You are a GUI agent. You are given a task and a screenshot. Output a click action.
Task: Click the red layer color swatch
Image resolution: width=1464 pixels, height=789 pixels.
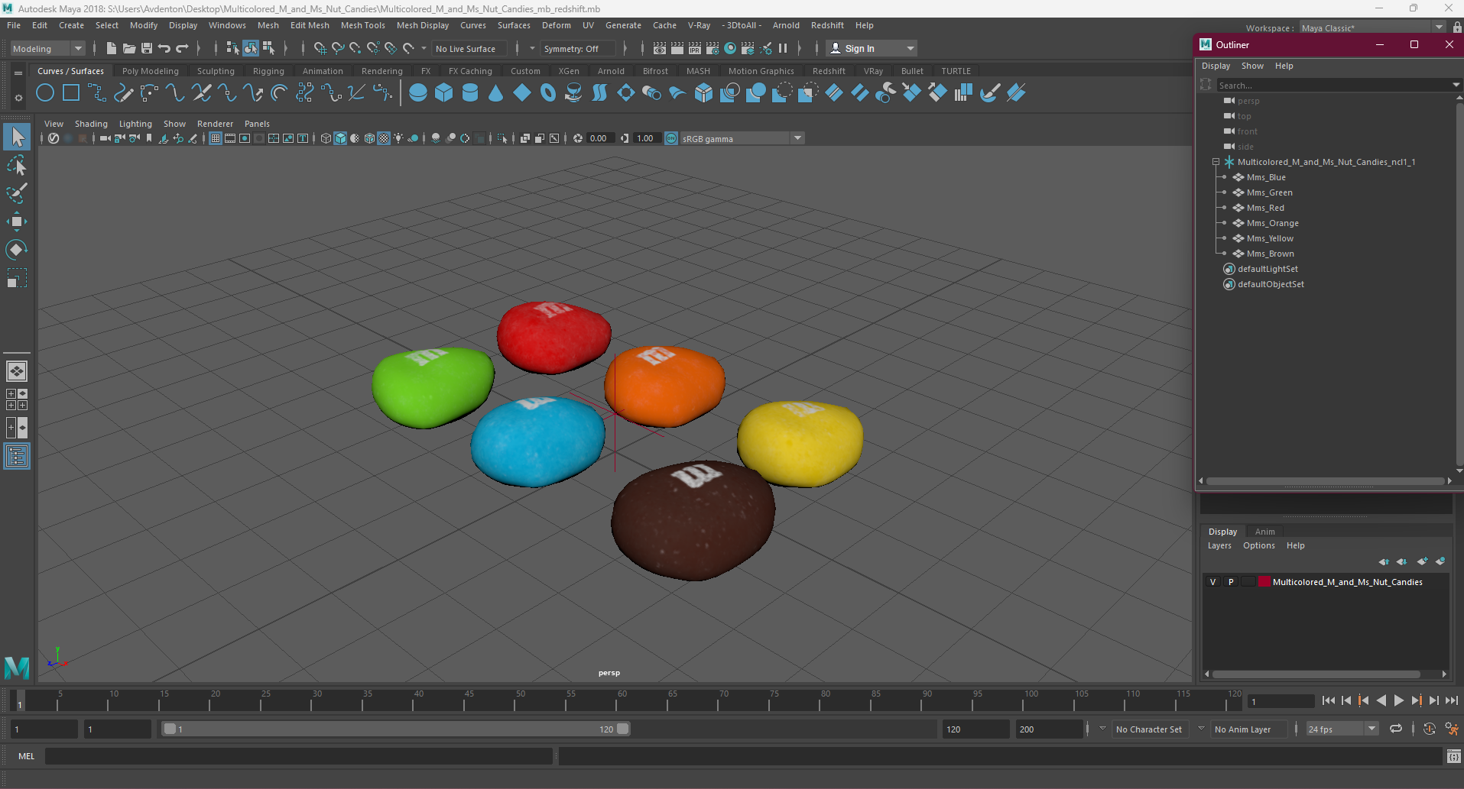pyautogui.click(x=1264, y=582)
